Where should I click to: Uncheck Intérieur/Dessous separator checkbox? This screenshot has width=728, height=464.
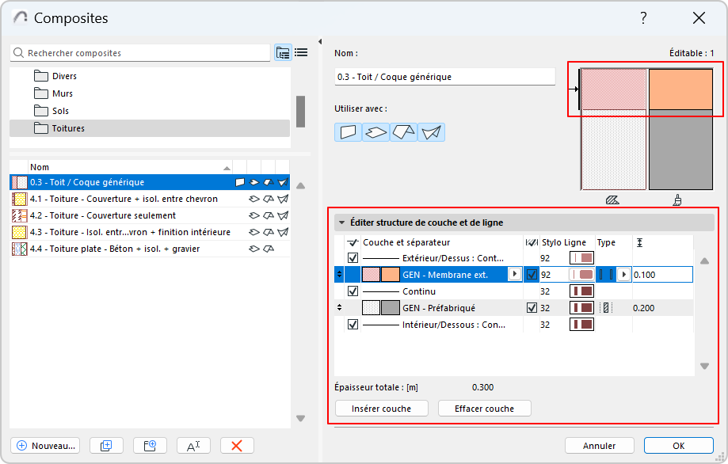353,325
